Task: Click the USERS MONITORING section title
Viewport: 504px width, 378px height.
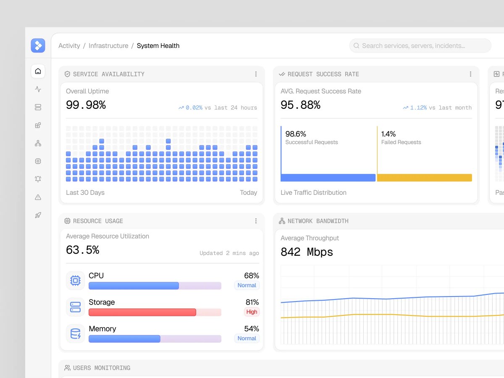Action: pos(102,368)
